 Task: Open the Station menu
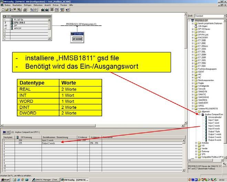point(7,5)
